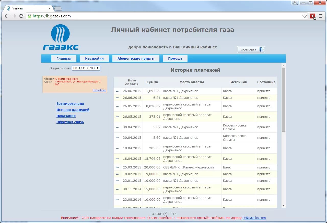Toggle row icon for 5.69 payment
The width and height of the screenshot is (327, 223).
coord(117,127)
